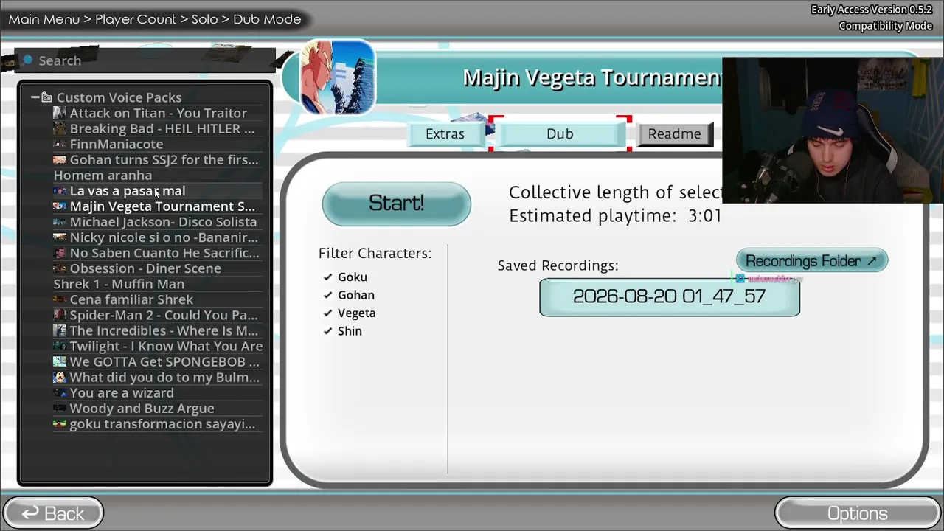This screenshot has height=531, width=944.
Task: Switch to the Extras tab
Action: click(x=445, y=133)
